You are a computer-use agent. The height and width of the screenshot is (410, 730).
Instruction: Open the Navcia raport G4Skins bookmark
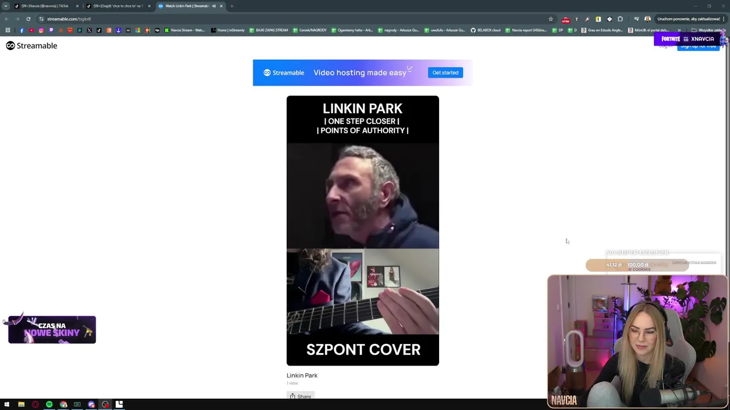pyautogui.click(x=526, y=30)
